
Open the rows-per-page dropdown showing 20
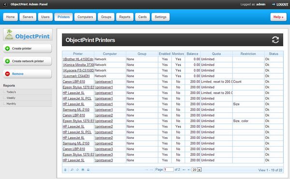[x=197, y=170]
